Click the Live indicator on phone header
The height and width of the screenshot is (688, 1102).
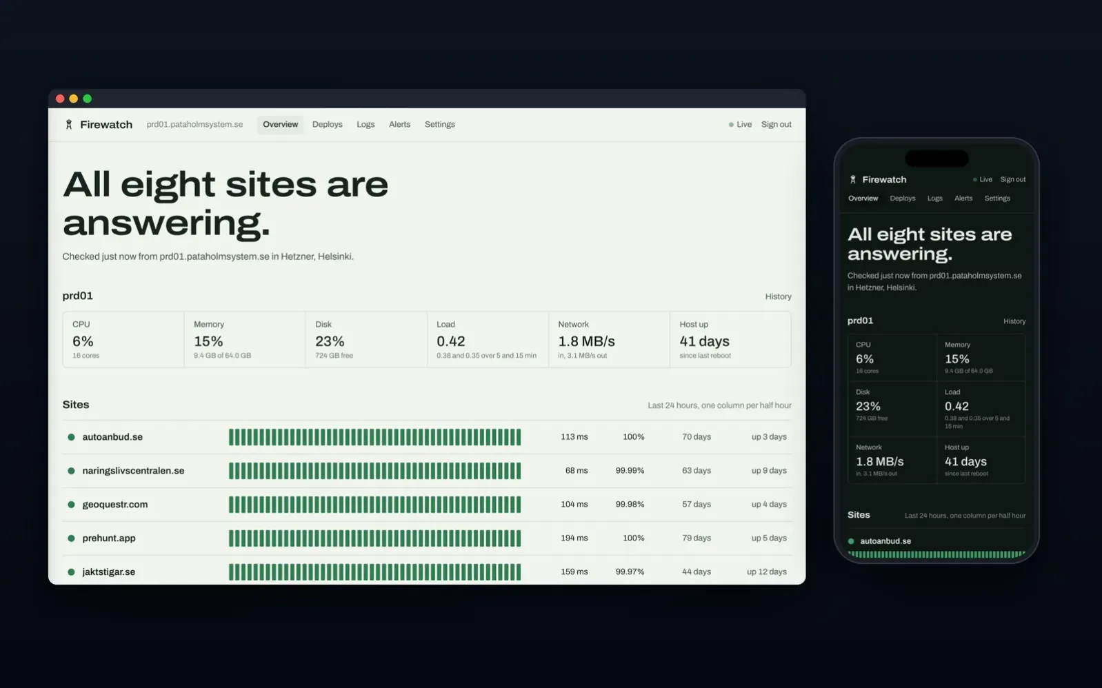pyautogui.click(x=983, y=179)
